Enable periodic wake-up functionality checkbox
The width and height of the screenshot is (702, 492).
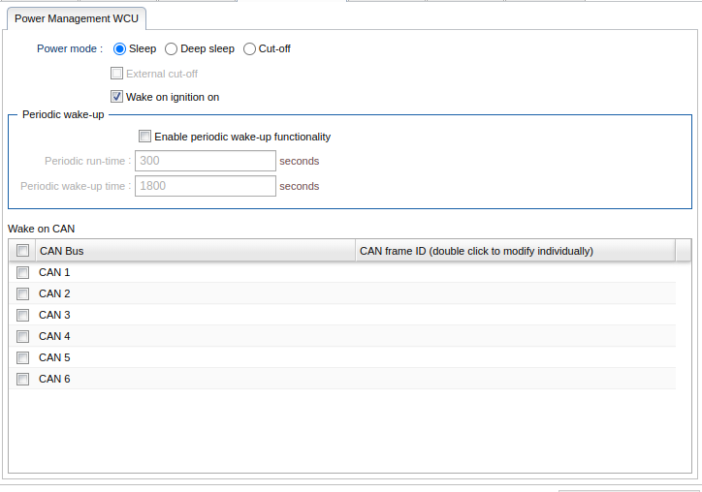click(145, 137)
